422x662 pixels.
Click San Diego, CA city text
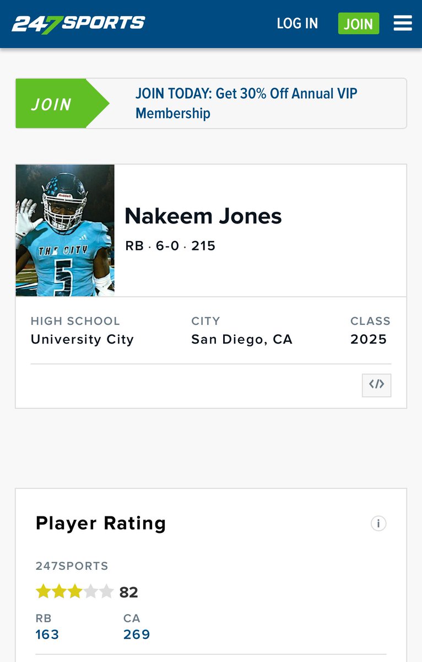[242, 339]
